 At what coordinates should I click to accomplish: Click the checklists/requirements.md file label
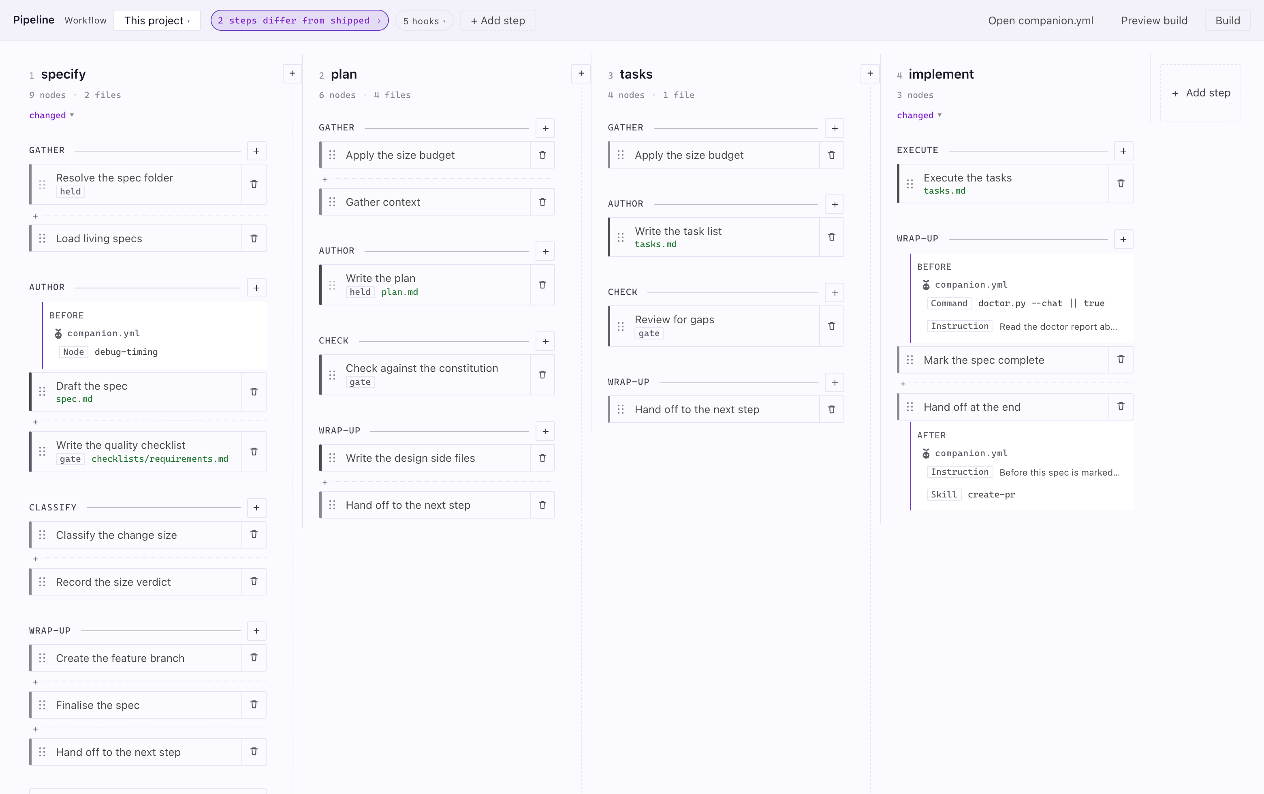click(160, 459)
